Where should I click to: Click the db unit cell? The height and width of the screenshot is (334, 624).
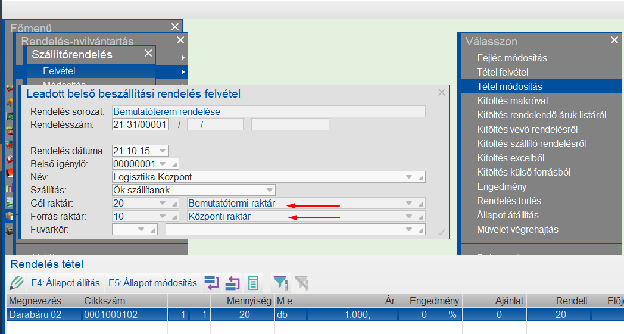pyautogui.click(x=291, y=314)
